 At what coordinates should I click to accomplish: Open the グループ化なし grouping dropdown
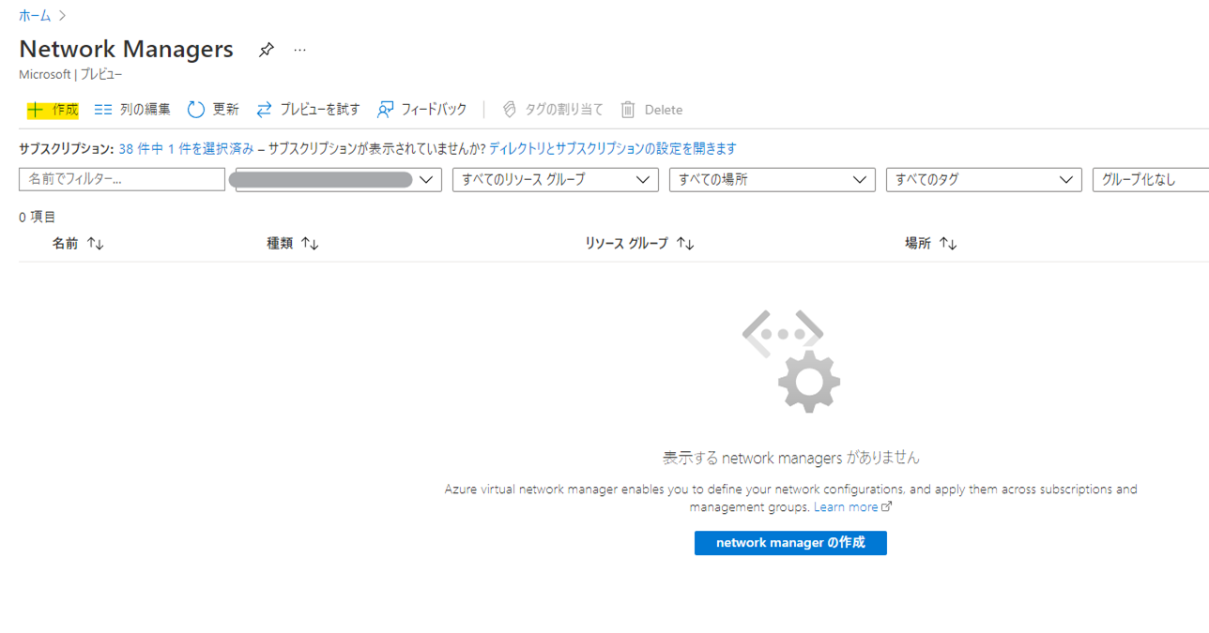tap(1150, 180)
